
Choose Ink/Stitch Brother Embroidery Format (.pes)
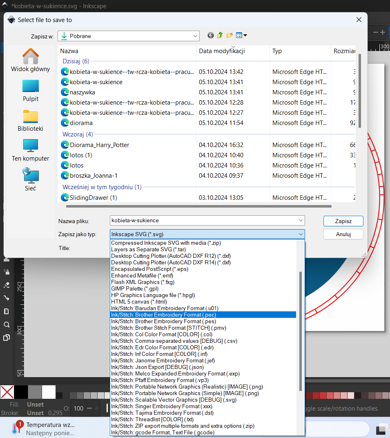point(203,322)
